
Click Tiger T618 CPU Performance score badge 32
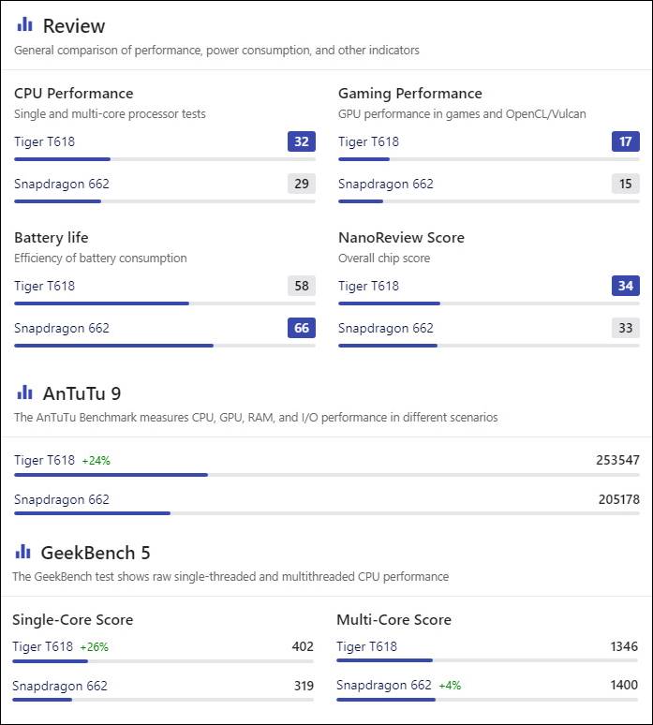301,141
